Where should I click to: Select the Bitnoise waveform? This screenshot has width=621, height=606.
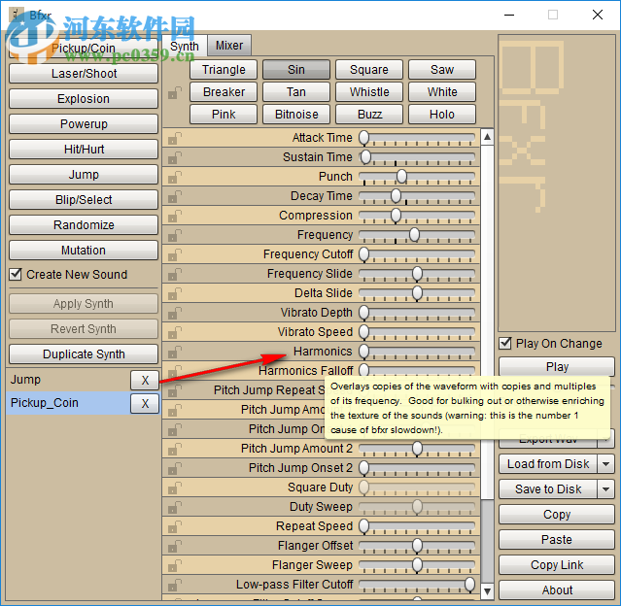[296, 115]
